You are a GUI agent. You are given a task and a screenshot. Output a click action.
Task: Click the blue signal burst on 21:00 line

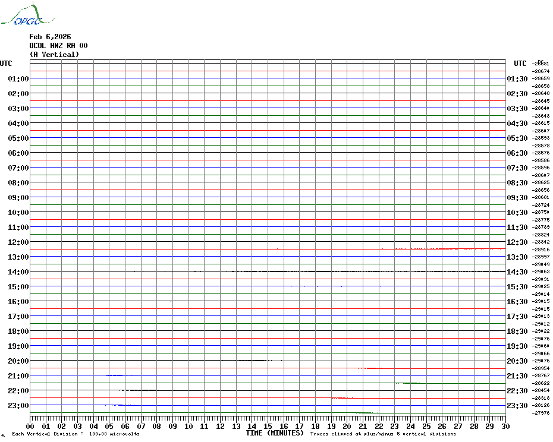point(115,375)
